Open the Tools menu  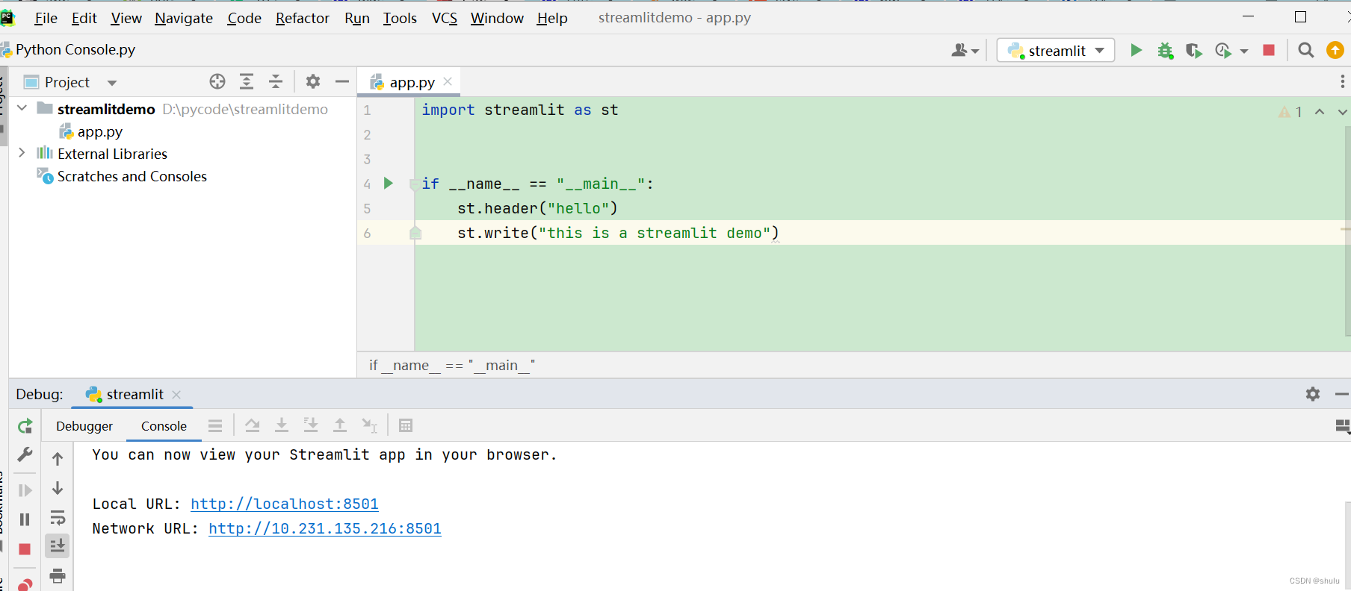click(x=400, y=18)
